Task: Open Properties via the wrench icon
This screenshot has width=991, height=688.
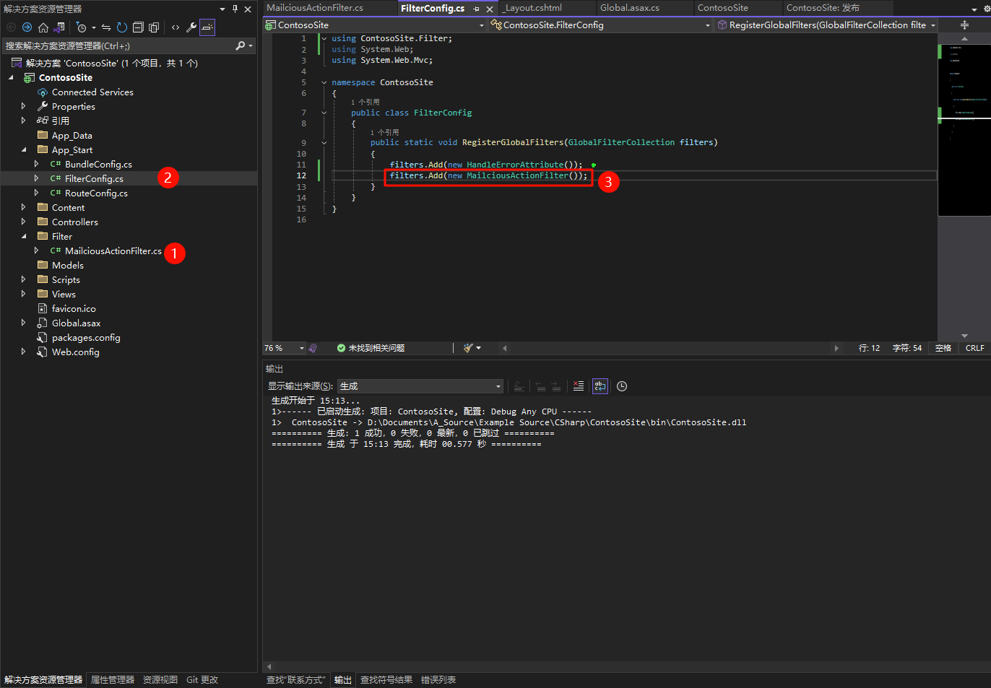Action: (x=191, y=27)
